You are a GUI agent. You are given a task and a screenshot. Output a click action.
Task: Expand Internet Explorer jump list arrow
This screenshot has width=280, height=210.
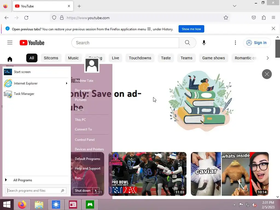(x=67, y=83)
